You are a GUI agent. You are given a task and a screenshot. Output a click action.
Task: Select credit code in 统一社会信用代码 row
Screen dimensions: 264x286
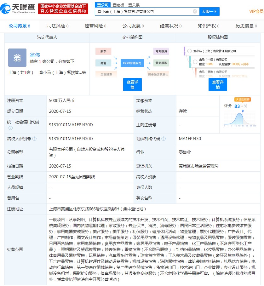[x=71, y=125]
